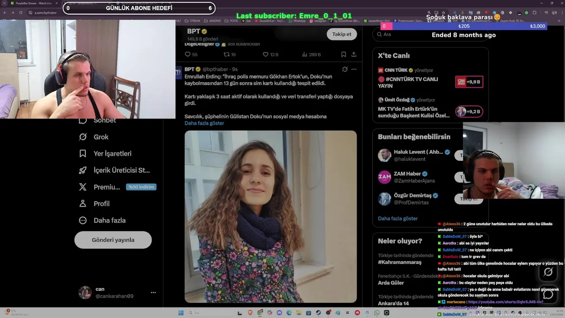
Task: Open Premium in the sidebar
Action: 107,187
